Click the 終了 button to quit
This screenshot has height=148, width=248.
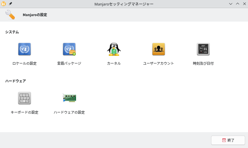click(x=228, y=140)
